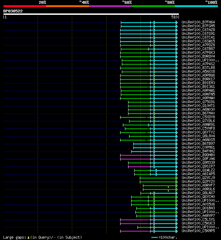Select the UniRef100_Q1WLZ2 label
The height and width of the screenshot is (240, 221).
[x=198, y=170]
